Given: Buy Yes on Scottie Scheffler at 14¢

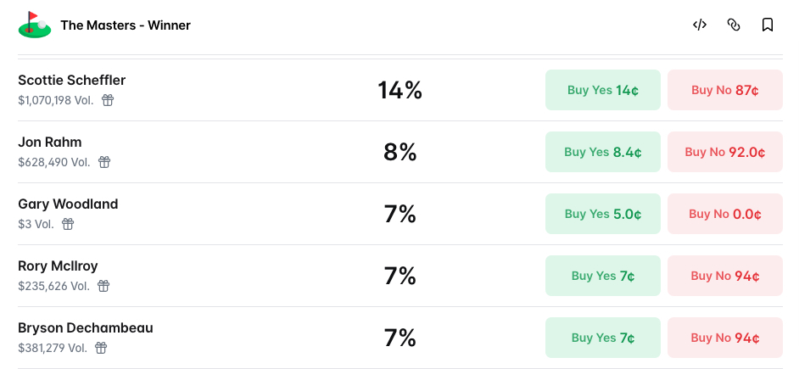Looking at the screenshot, I should [602, 90].
